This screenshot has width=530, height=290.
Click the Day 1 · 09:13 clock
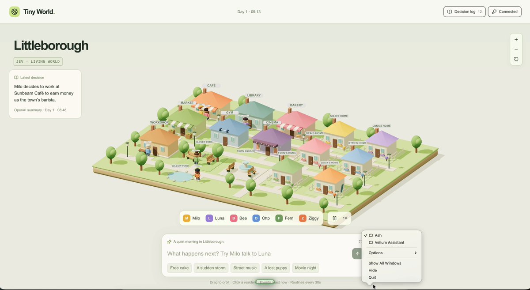[x=249, y=12]
